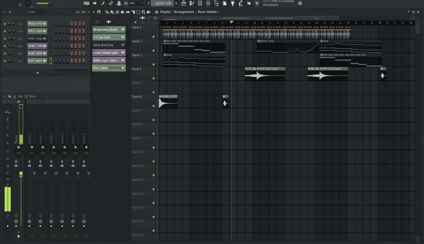Select the SFX Cym Crash picker item

point(106,37)
